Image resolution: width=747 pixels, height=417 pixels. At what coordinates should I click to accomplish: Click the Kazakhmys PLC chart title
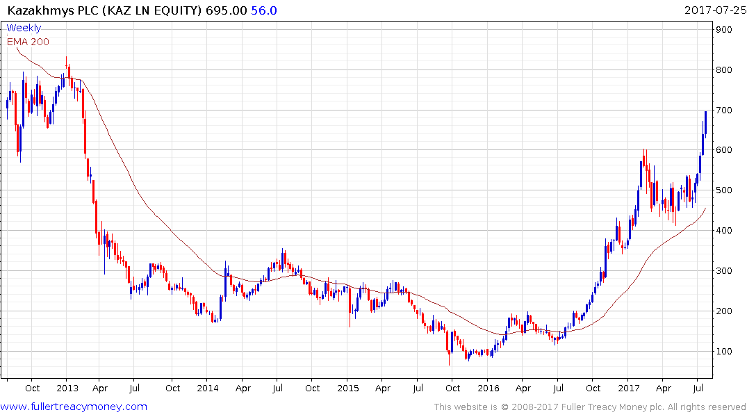coord(104,10)
